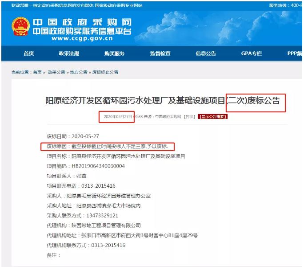Open the 政采法规 navigation item
304x267 pixels.
pyautogui.click(x=69, y=53)
